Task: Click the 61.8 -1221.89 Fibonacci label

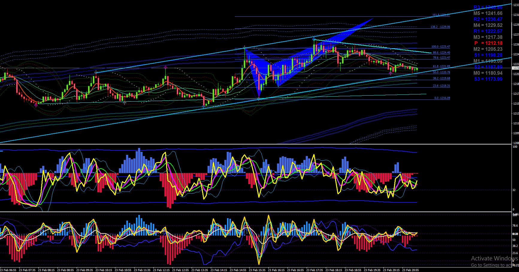Action: (x=441, y=66)
